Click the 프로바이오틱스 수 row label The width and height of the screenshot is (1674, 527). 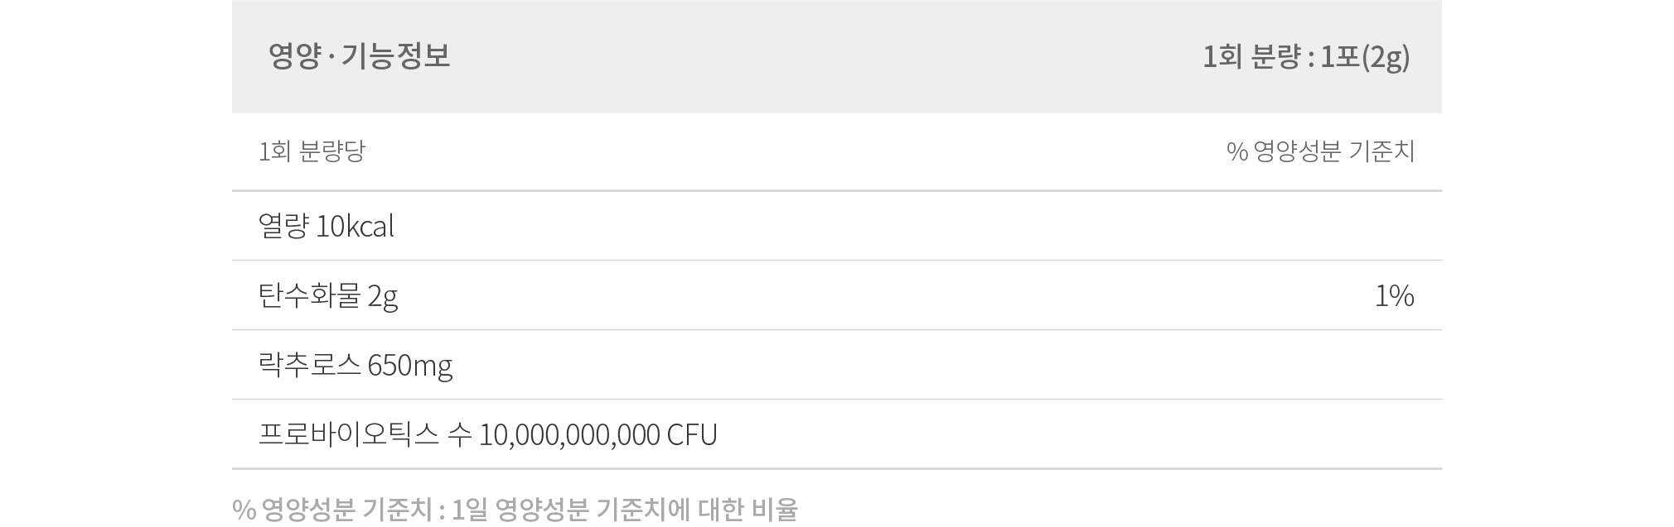coord(365,434)
